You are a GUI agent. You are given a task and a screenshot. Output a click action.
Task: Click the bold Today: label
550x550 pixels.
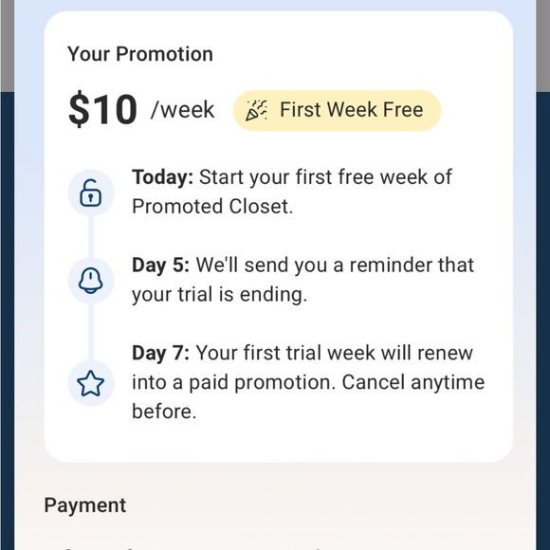162,176
